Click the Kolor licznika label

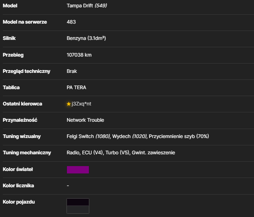click(19, 186)
